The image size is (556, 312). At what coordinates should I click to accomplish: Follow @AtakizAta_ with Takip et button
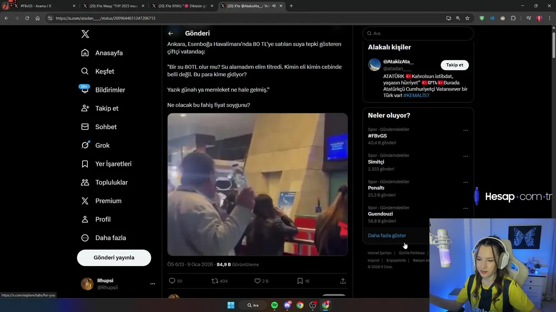pyautogui.click(x=454, y=65)
